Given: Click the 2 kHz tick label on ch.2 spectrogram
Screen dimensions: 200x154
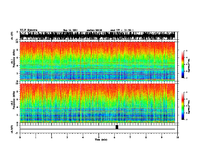Looking at the screenshot, I should coord(18,115).
